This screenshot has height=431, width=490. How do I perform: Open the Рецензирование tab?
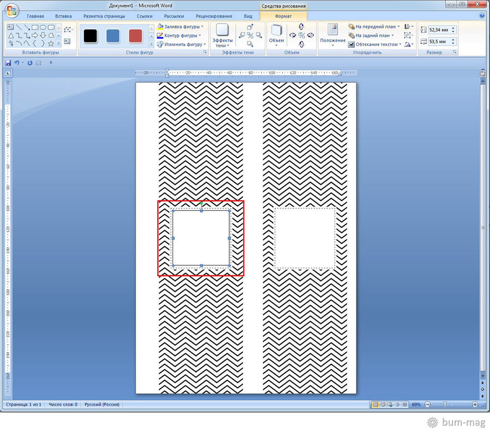pos(214,16)
